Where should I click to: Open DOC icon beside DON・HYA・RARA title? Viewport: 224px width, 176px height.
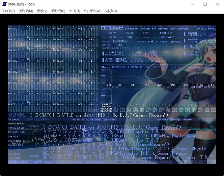(x=34, y=134)
